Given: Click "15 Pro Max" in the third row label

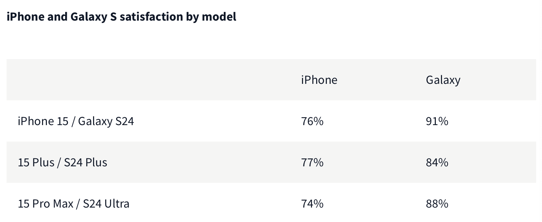Looking at the screenshot, I should [x=46, y=204].
